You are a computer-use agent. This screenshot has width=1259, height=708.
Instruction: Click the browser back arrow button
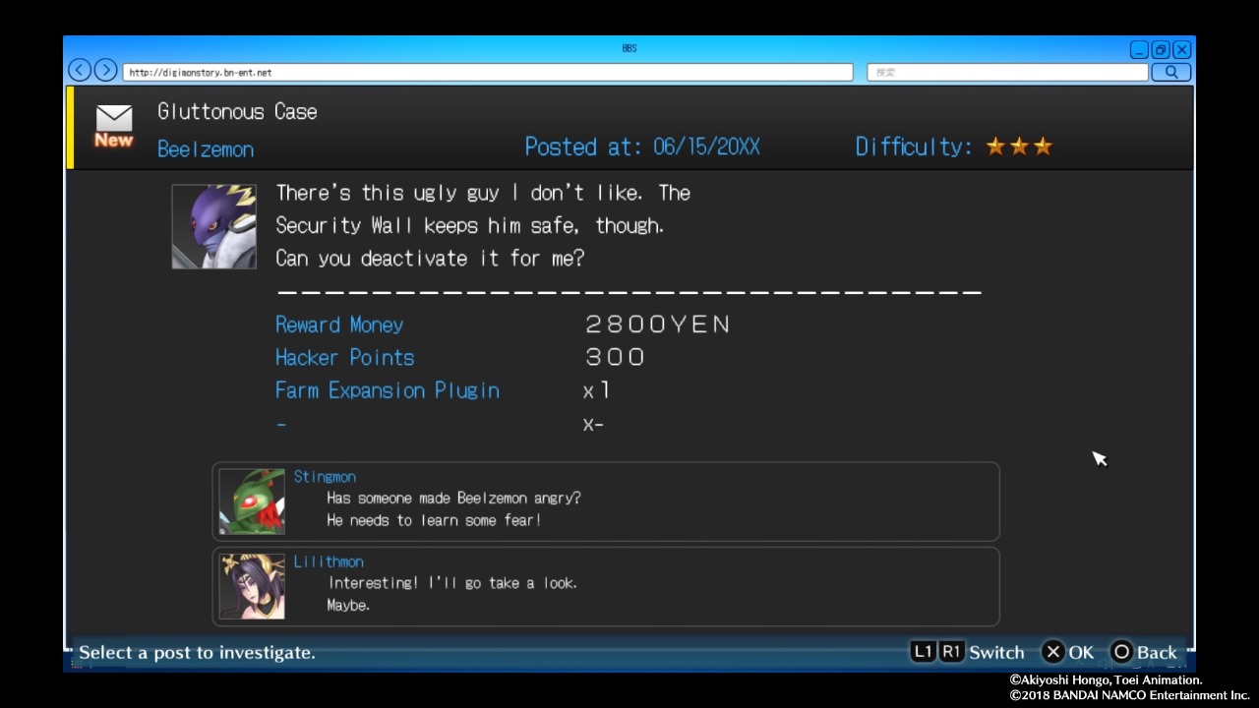(x=80, y=71)
